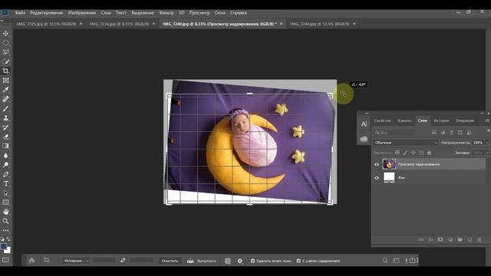This screenshot has height=276, width=491.
Task: Swap foreground and background colors
Action: click(8, 239)
